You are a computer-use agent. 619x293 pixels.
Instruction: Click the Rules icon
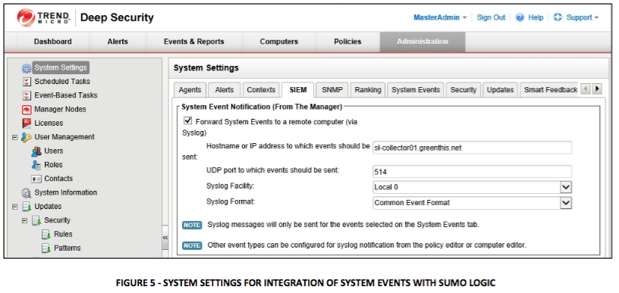pyautogui.click(x=46, y=234)
